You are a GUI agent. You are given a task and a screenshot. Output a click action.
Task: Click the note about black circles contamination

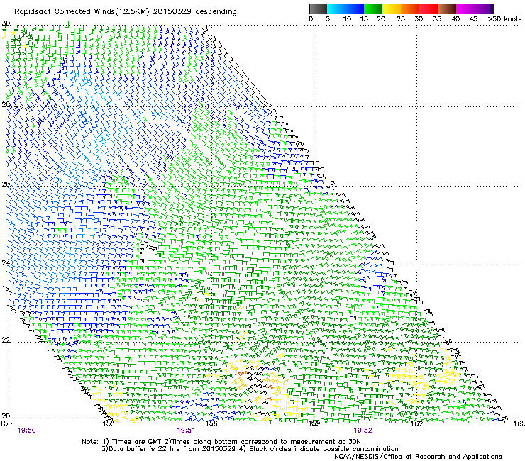pyautogui.click(x=324, y=449)
